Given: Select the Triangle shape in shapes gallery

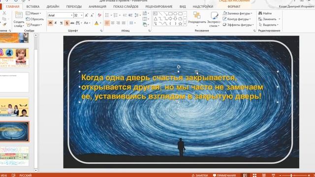Looking at the screenshot, I should 156,19.
